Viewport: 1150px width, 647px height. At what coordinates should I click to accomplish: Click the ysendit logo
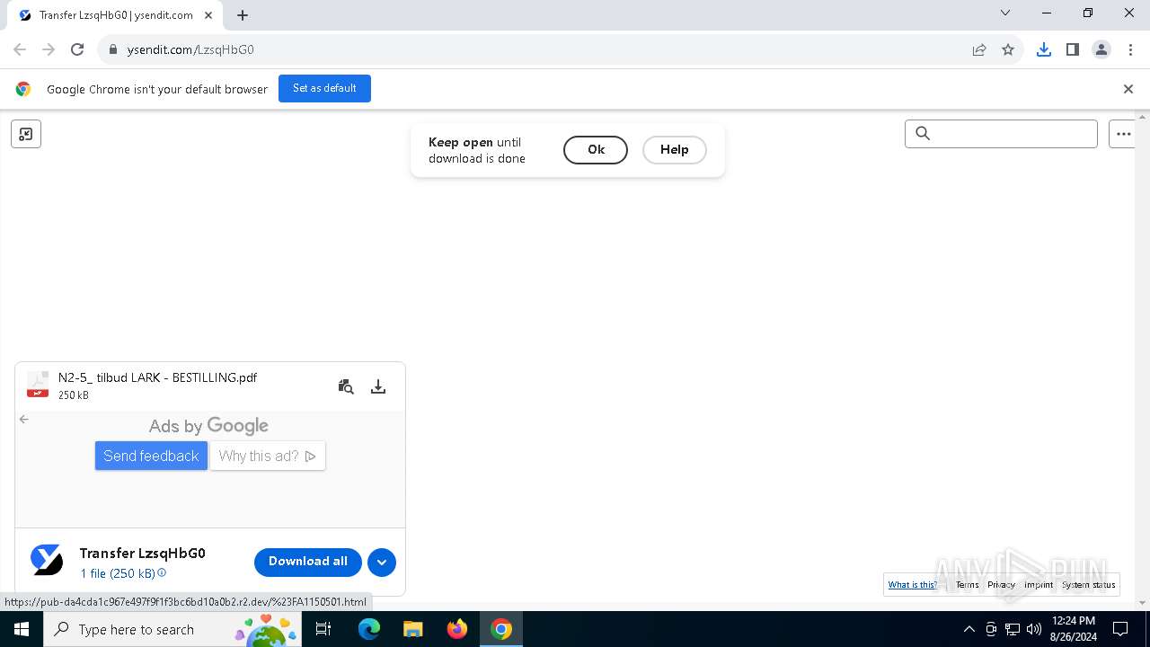(47, 560)
